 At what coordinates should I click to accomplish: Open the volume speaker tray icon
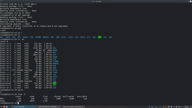[171, 107]
